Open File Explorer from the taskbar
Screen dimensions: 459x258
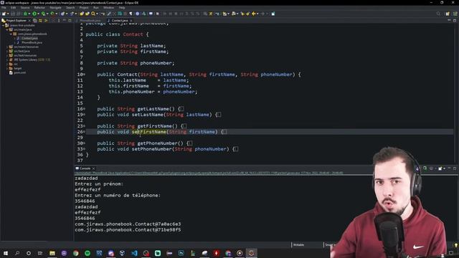52,253
